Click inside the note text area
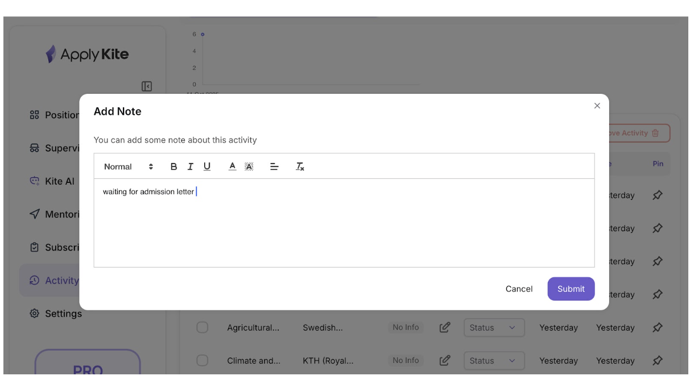The width and height of the screenshot is (694, 384). point(344,227)
